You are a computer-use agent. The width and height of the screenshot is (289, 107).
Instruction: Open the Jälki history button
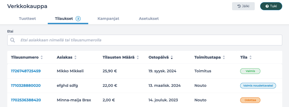[x=243, y=6]
